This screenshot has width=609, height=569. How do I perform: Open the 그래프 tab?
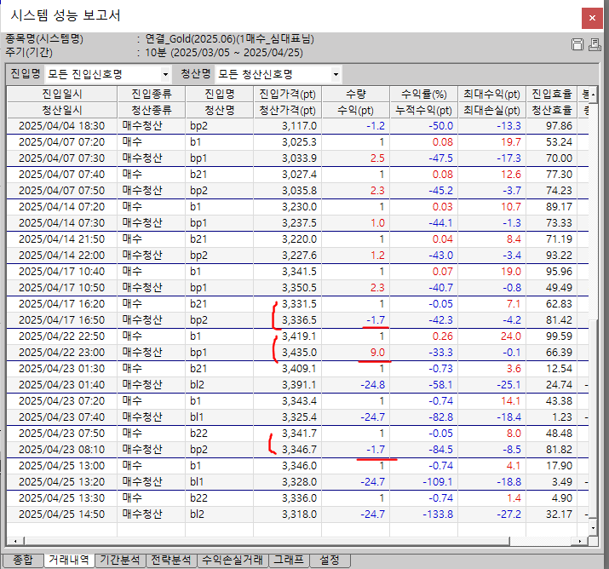[288, 560]
